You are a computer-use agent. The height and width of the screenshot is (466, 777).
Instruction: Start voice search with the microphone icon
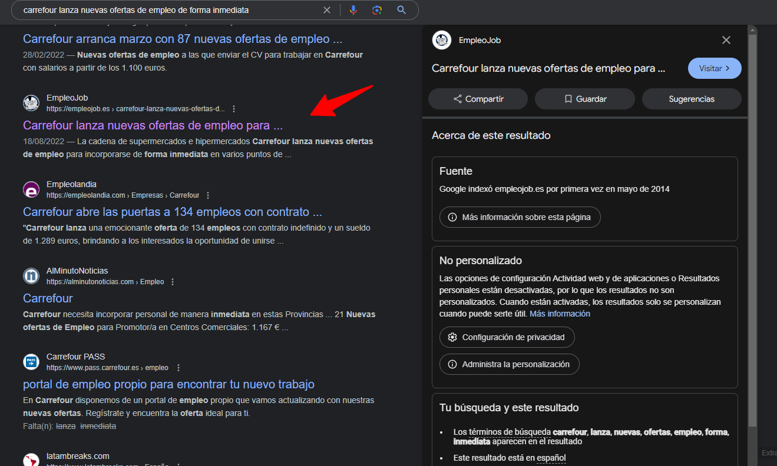tap(353, 10)
